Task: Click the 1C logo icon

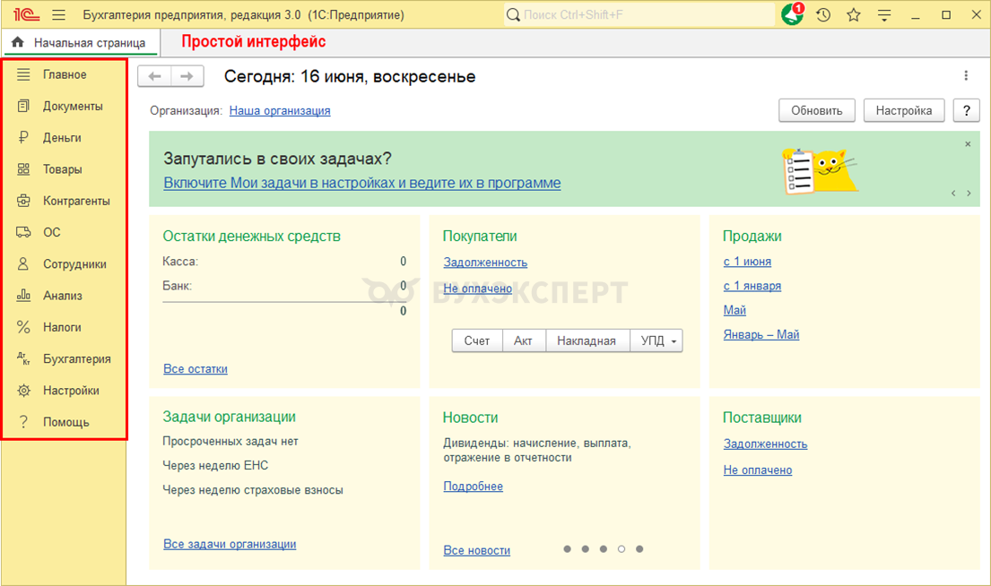Action: 26,14
